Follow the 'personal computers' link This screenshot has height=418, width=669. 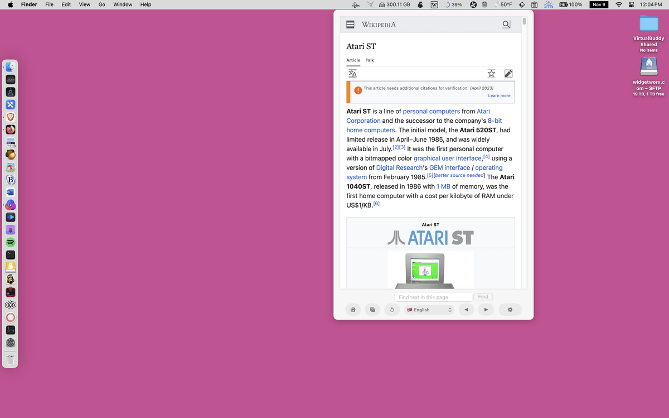[x=432, y=111]
